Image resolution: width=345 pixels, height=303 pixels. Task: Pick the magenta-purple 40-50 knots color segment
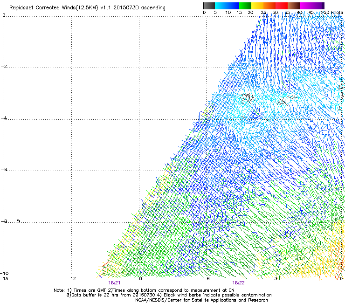point(312,6)
